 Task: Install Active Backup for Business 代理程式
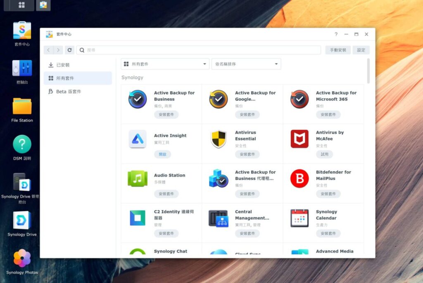click(x=247, y=194)
